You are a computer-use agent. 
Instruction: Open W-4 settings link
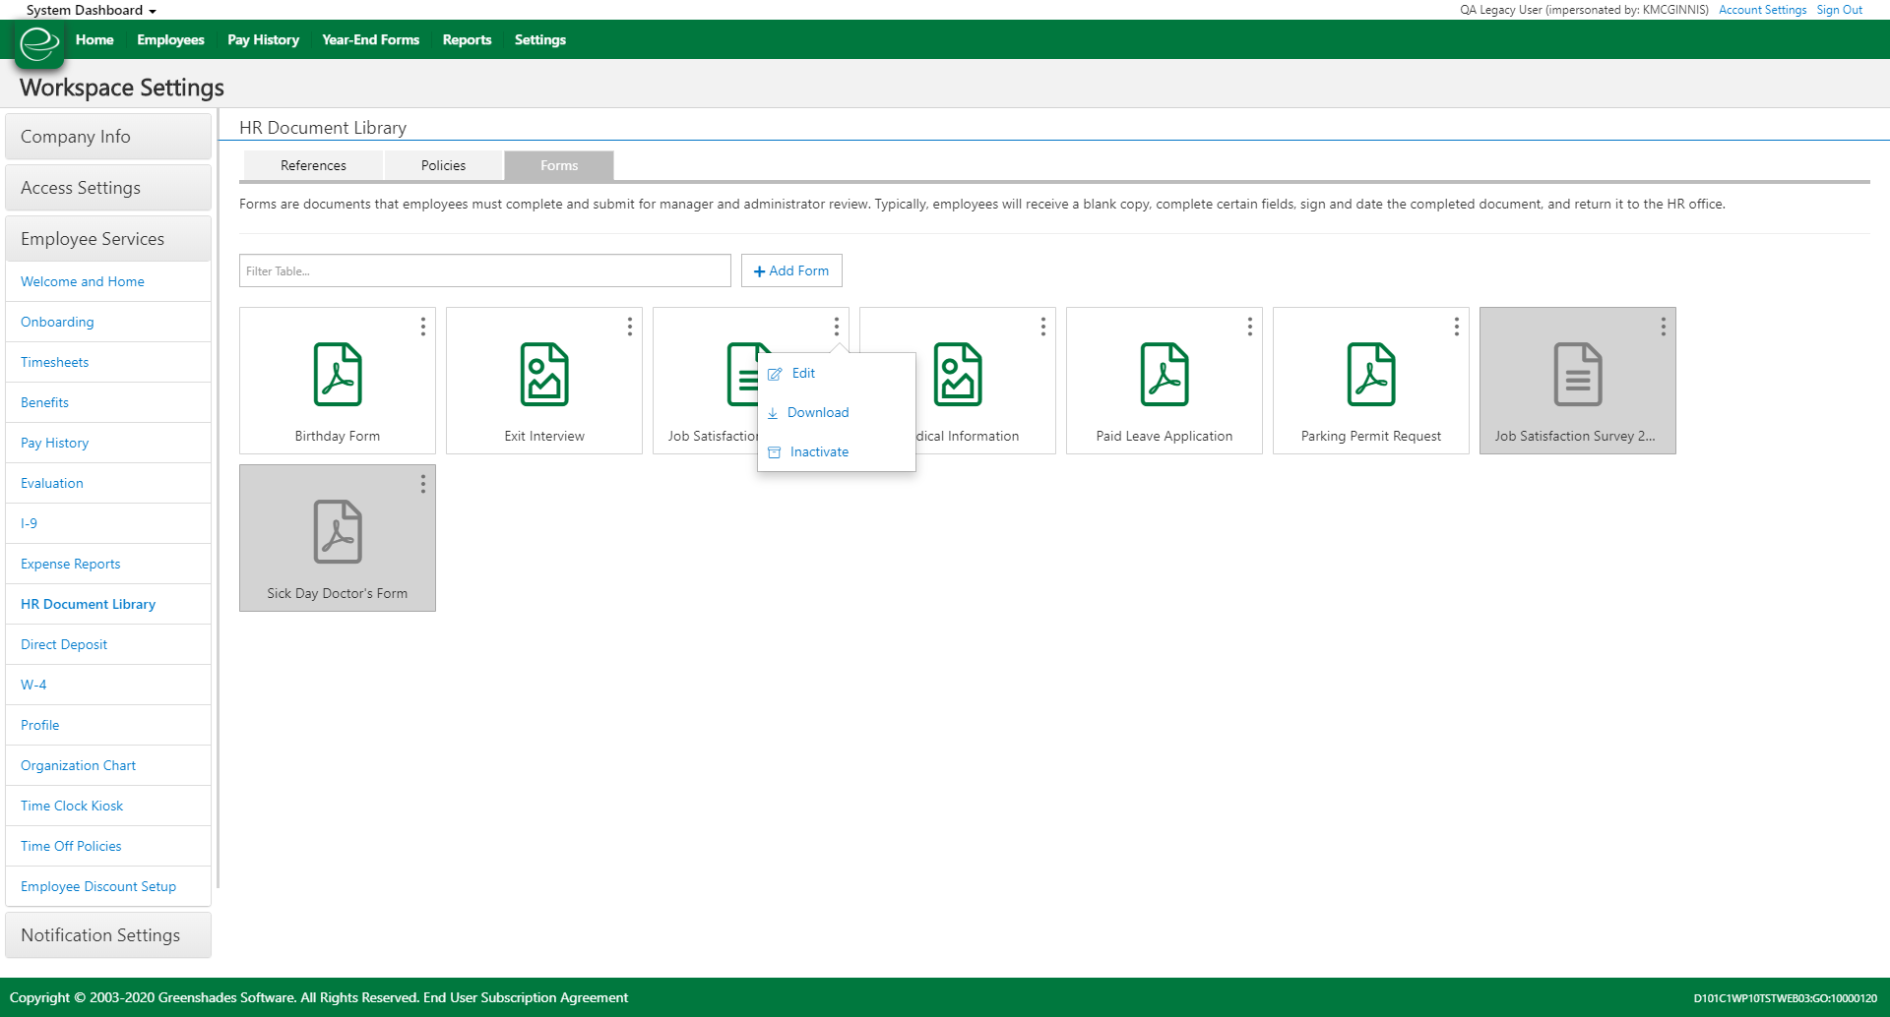click(x=33, y=685)
